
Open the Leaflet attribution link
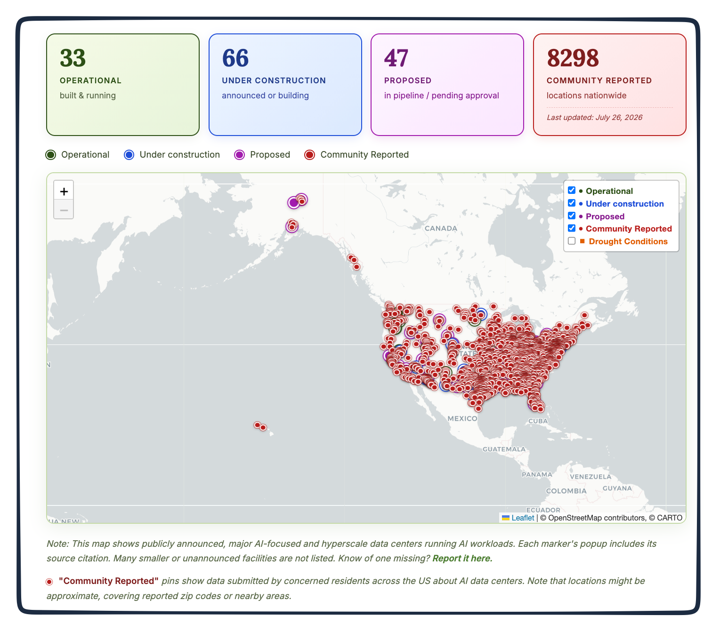518,518
